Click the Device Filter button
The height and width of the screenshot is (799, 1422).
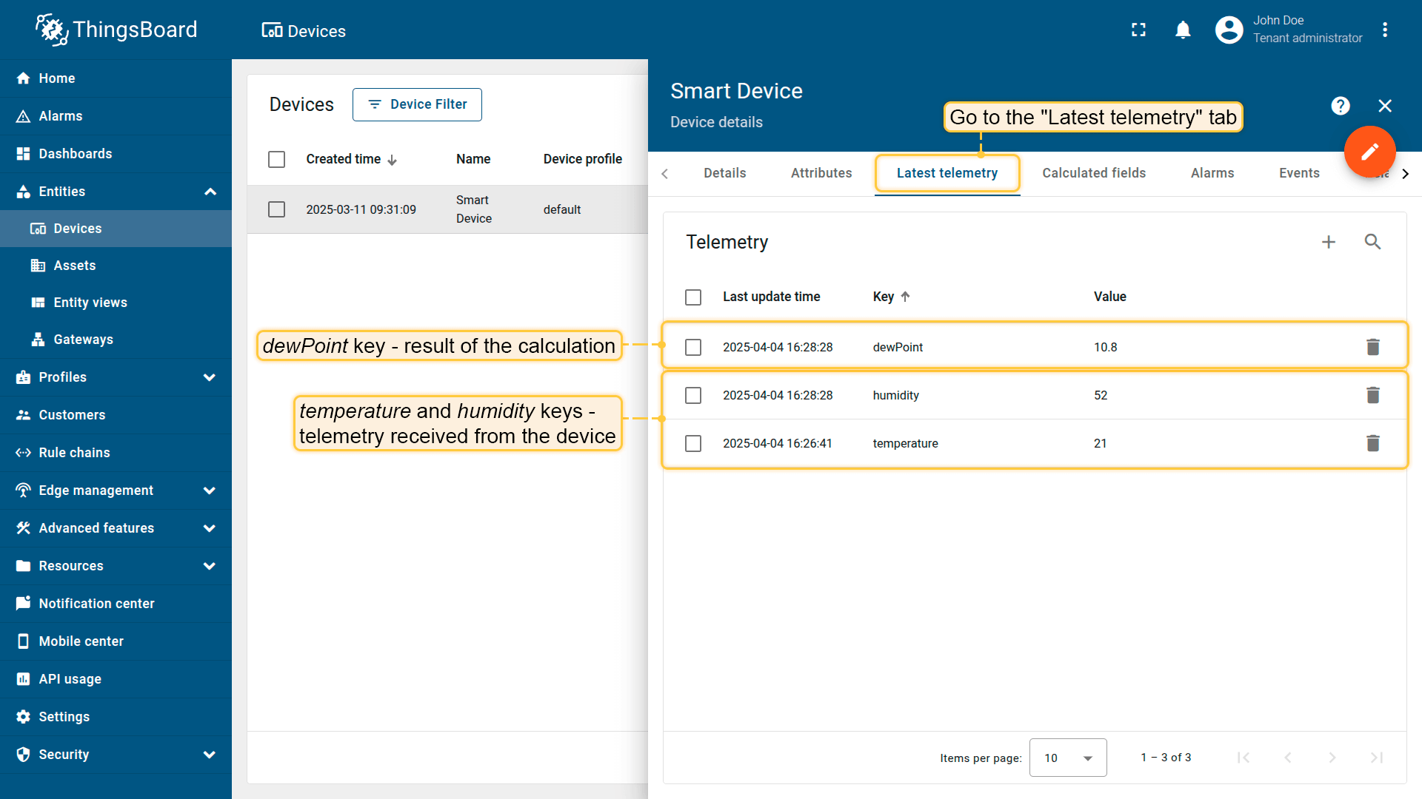[417, 104]
